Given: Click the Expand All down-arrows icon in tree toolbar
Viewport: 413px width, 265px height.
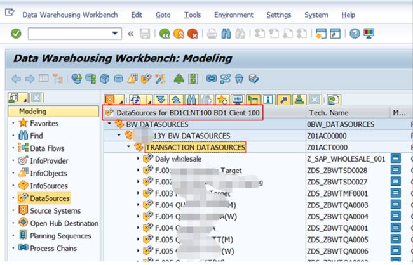Looking at the screenshot, I should pyautogui.click(x=161, y=100).
